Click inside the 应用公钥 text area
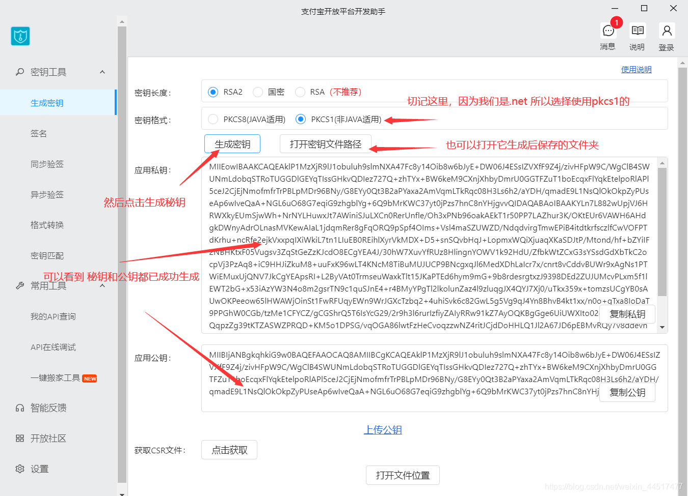This screenshot has height=496, width=688. click(435, 378)
